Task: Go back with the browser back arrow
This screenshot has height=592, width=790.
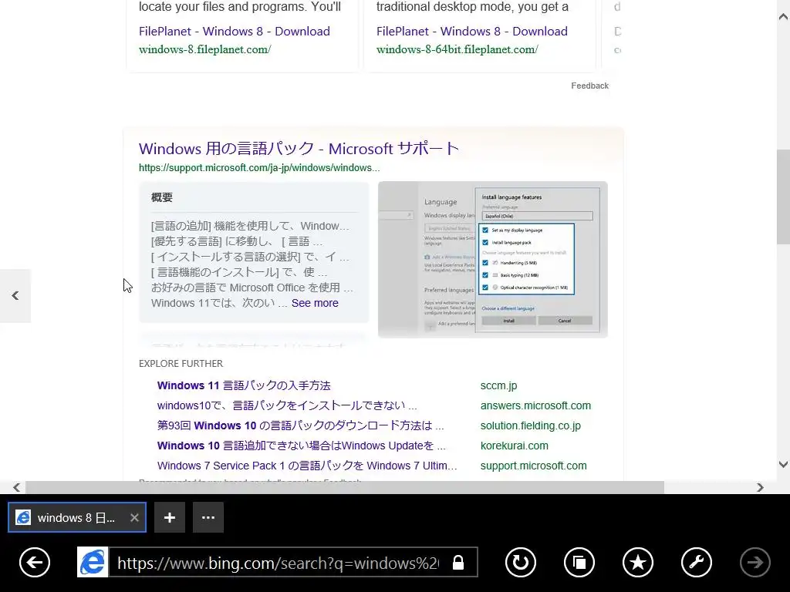Action: click(x=35, y=562)
